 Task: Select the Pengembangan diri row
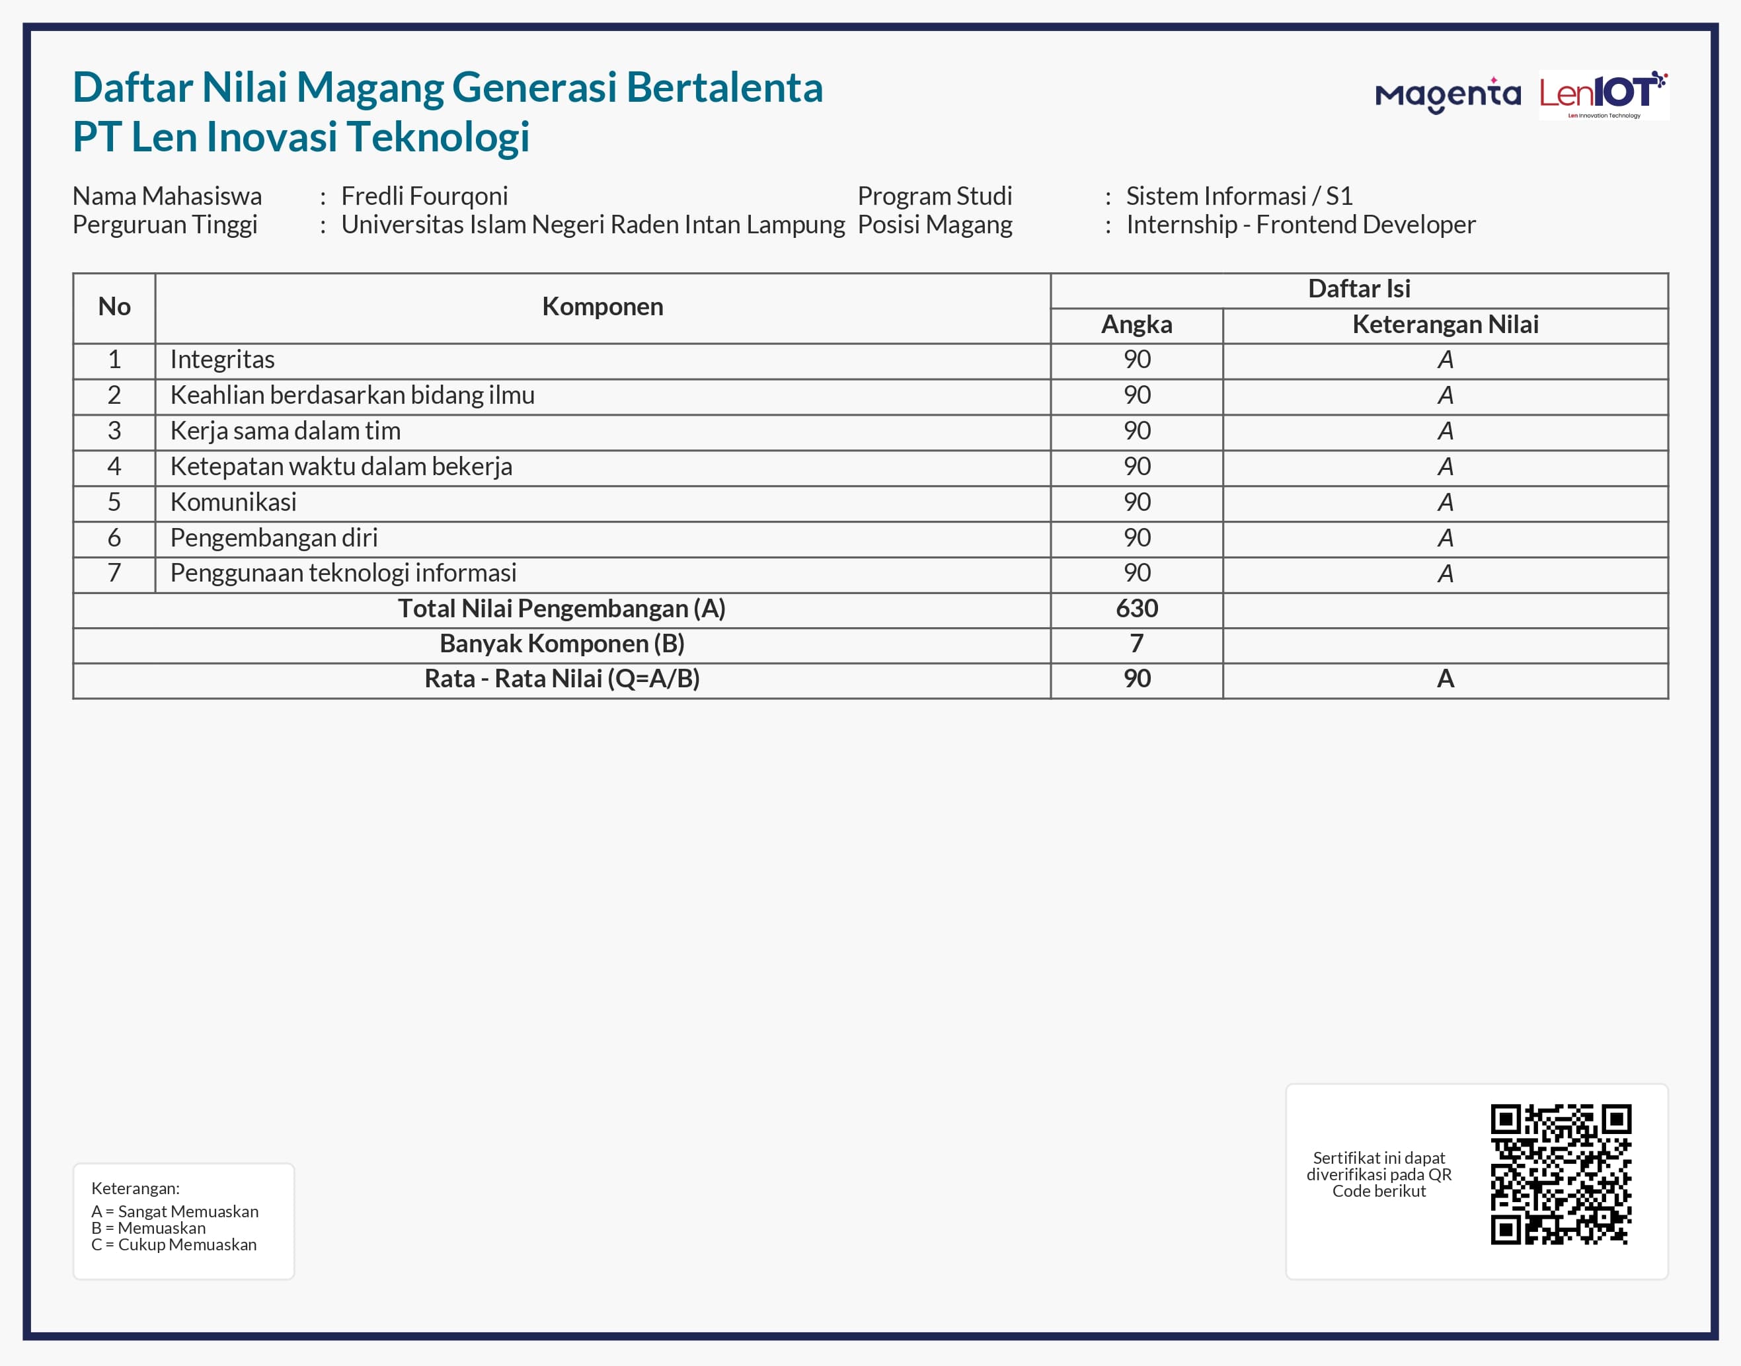click(x=274, y=537)
